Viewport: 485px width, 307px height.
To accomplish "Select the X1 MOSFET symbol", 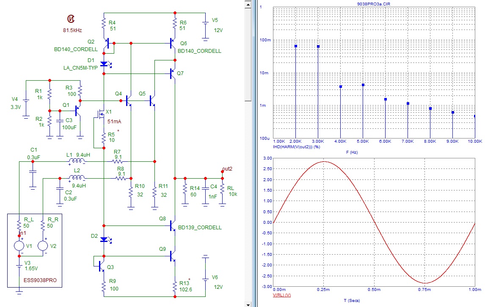I will (x=100, y=115).
